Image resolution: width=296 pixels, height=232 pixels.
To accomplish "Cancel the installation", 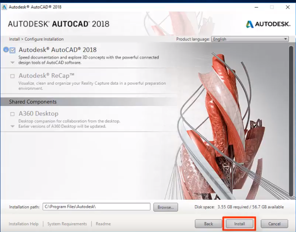I will coord(274,224).
